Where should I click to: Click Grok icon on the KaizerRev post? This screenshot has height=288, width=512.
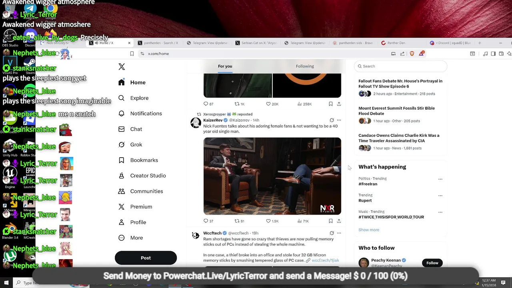(332, 120)
